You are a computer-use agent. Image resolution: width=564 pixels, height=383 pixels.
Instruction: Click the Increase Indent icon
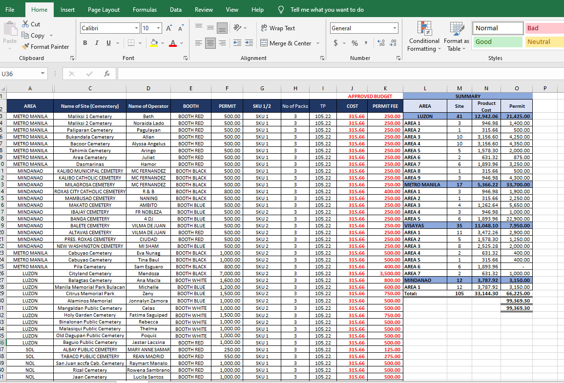pos(249,43)
